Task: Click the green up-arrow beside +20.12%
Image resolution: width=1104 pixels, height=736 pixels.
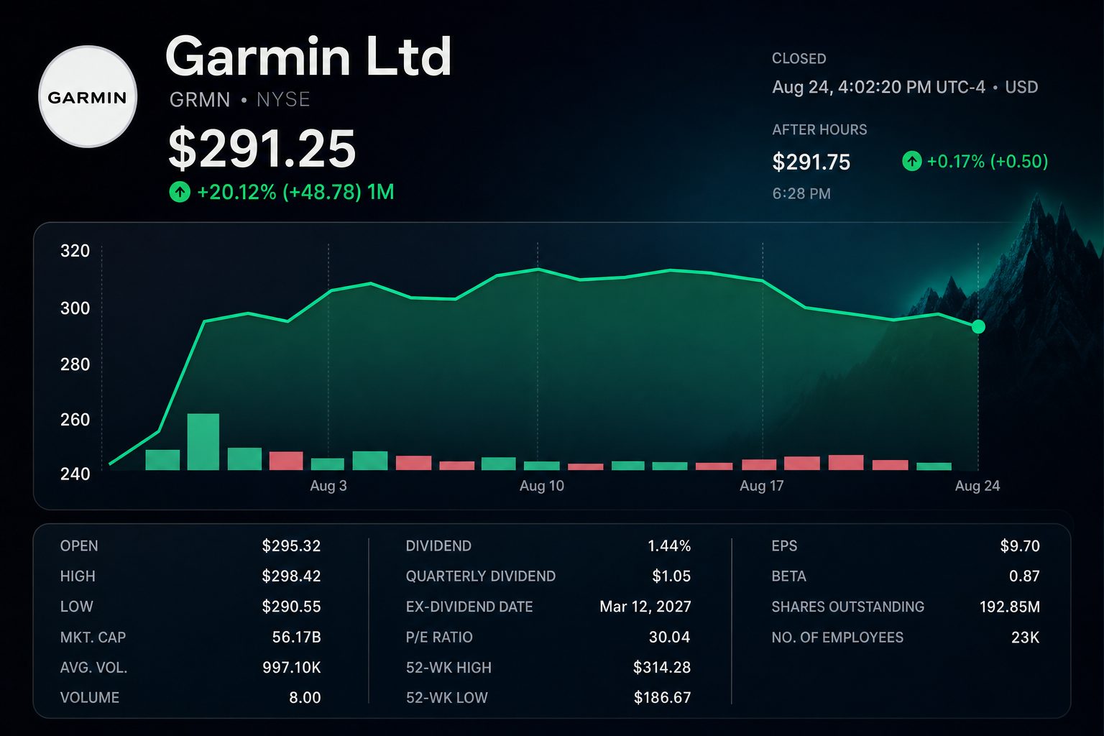Action: 179,192
